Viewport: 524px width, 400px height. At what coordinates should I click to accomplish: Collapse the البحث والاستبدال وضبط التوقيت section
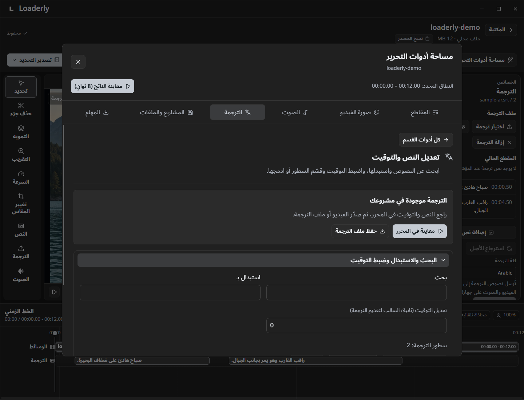[263, 260]
